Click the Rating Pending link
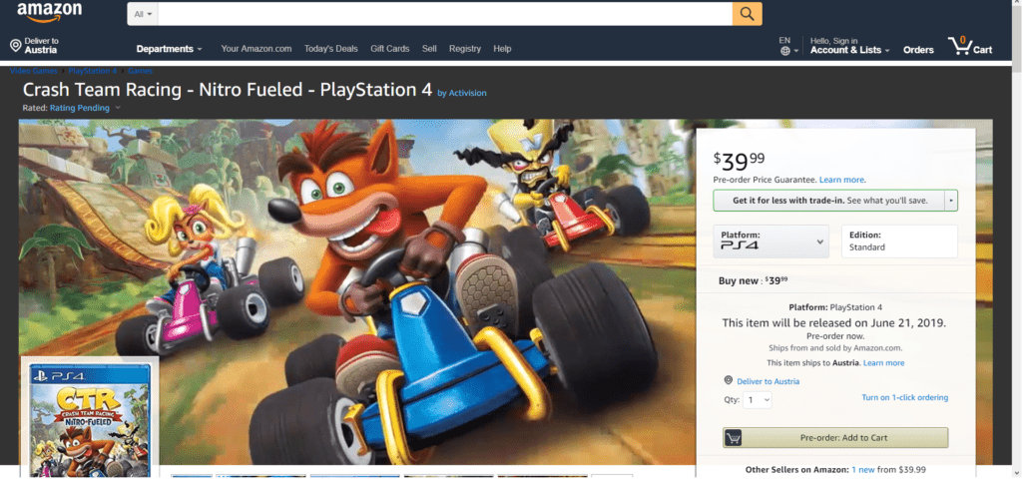Screen dimensions: 1022x480 pyautogui.click(x=80, y=108)
